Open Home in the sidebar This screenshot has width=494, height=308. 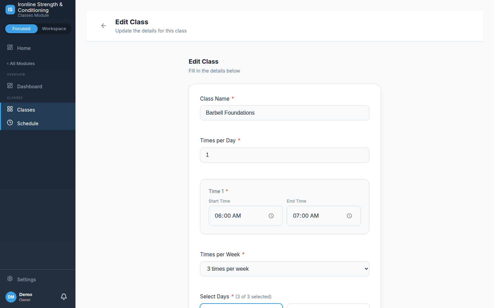[38, 48]
